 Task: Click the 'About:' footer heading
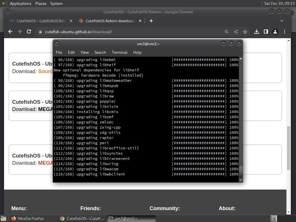click(x=227, y=208)
